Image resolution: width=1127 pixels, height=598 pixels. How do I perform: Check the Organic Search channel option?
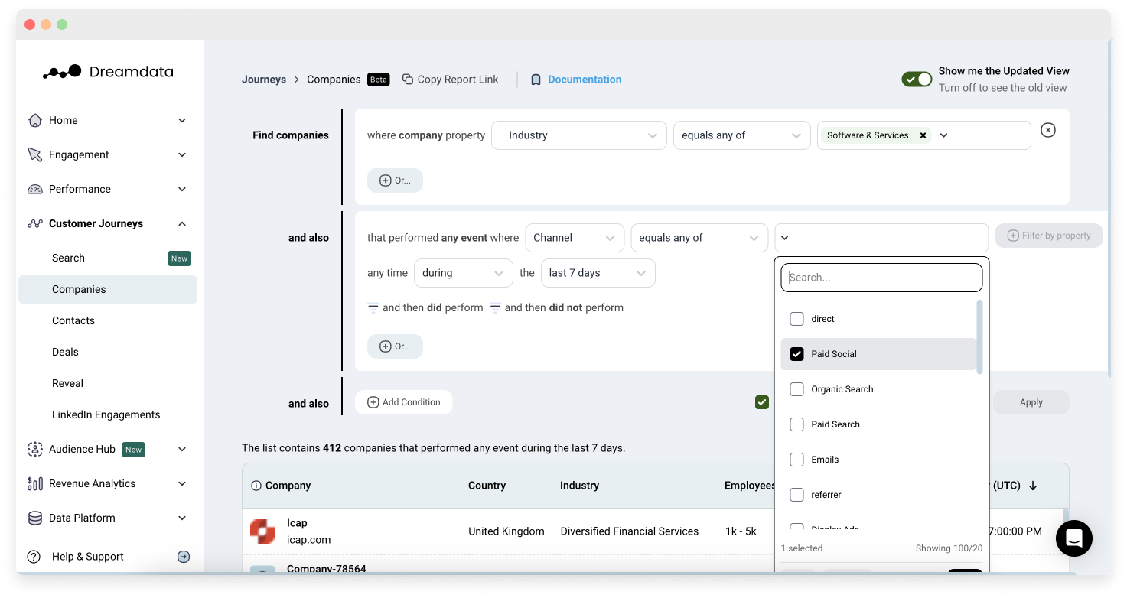pyautogui.click(x=796, y=389)
